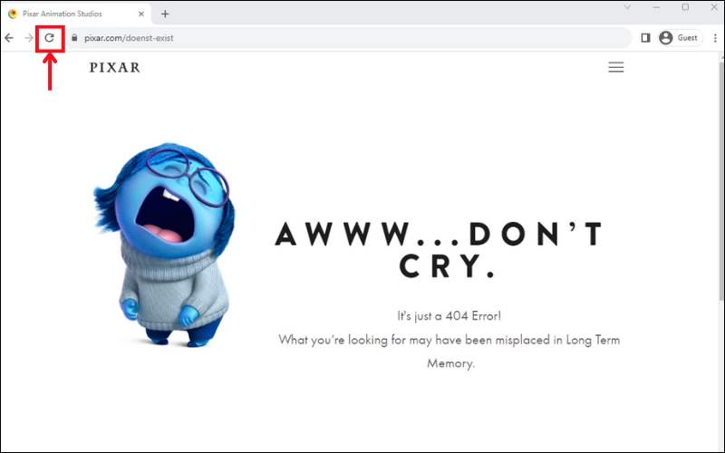Image resolution: width=725 pixels, height=453 pixels.
Task: Close the Pixar Animation Studios tab
Action: 140,14
